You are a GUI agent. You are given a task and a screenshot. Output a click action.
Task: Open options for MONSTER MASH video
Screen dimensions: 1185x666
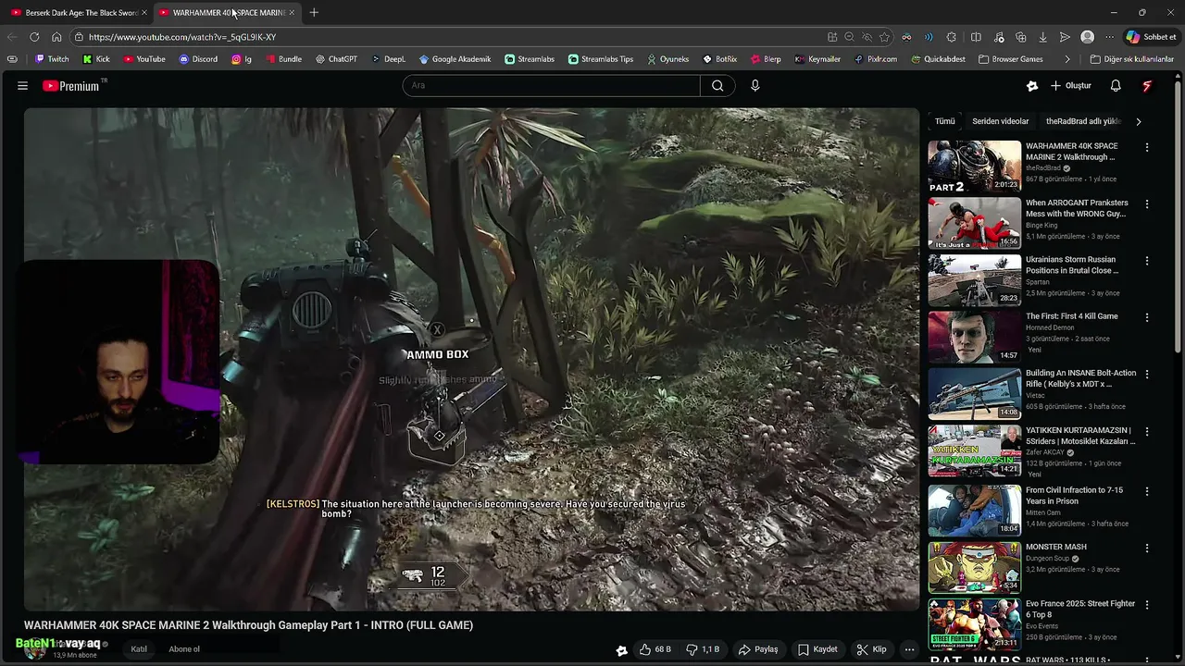point(1147,548)
